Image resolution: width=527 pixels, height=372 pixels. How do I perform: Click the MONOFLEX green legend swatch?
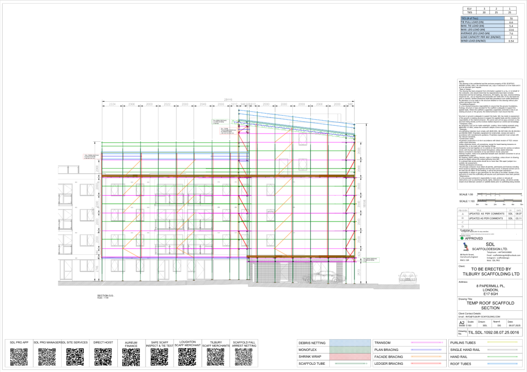pos(349,350)
